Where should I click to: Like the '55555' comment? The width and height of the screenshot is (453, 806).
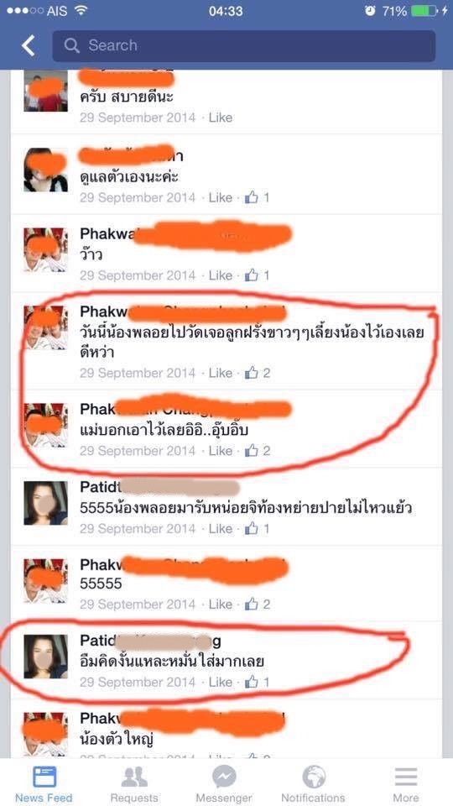(x=221, y=604)
